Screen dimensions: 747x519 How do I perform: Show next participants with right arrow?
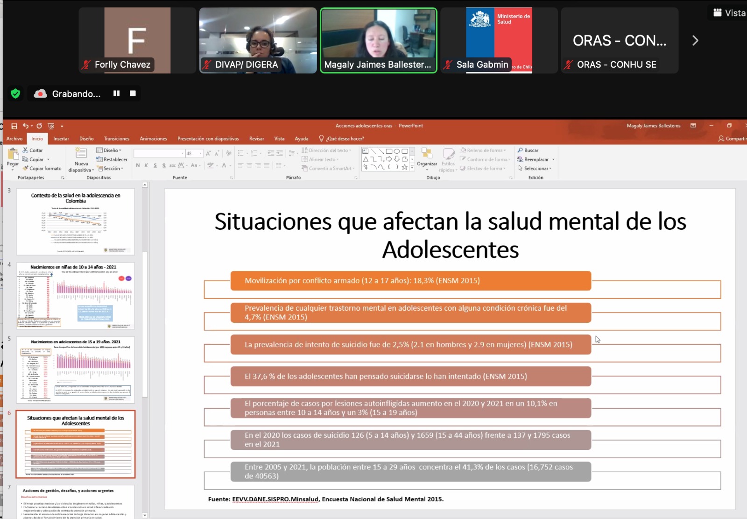point(695,41)
